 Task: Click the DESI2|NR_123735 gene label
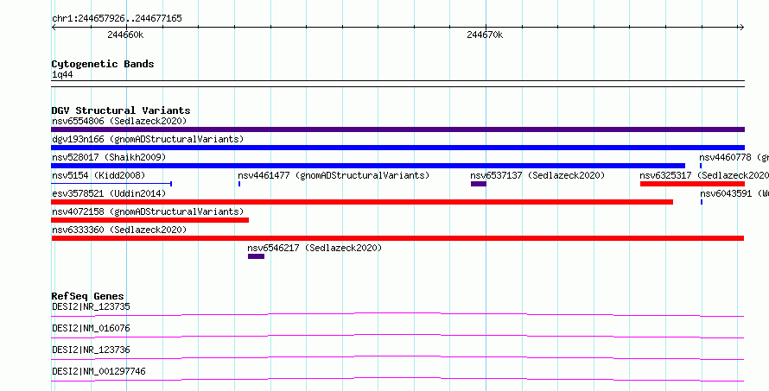91,307
